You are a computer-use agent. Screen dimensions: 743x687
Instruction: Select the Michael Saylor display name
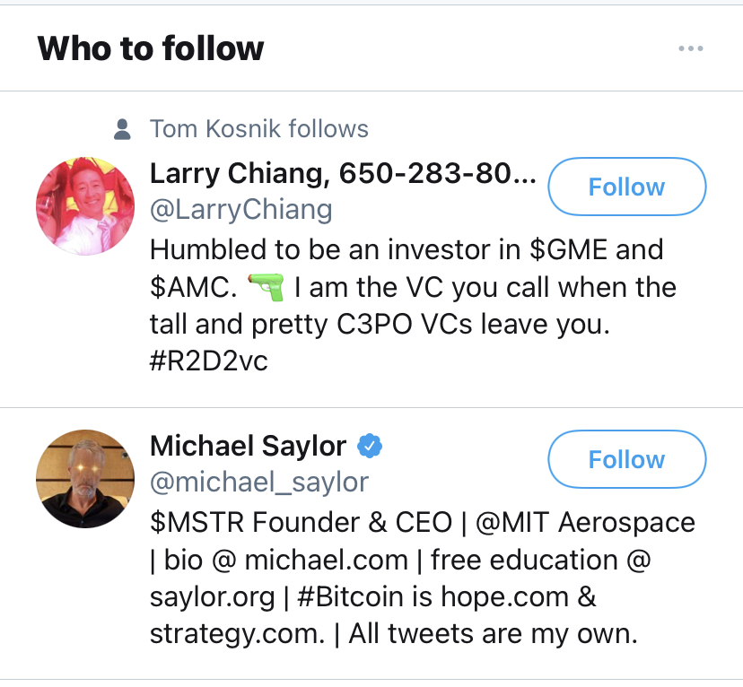pyautogui.click(x=248, y=445)
